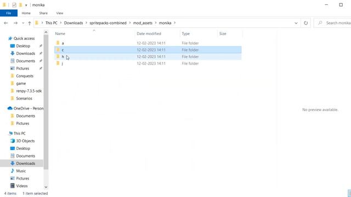
Task: Click Downloads in the address breadcrumb
Action: click(x=73, y=23)
